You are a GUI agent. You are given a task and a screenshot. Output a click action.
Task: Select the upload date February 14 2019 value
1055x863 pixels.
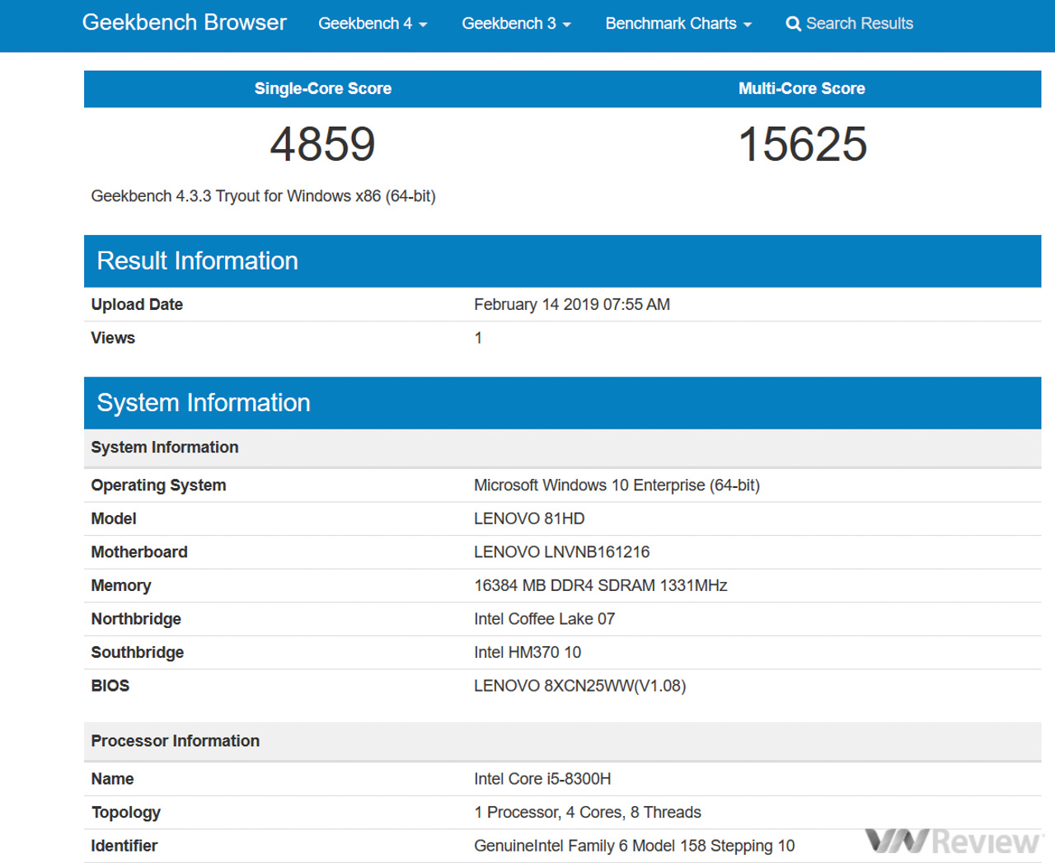pos(572,304)
